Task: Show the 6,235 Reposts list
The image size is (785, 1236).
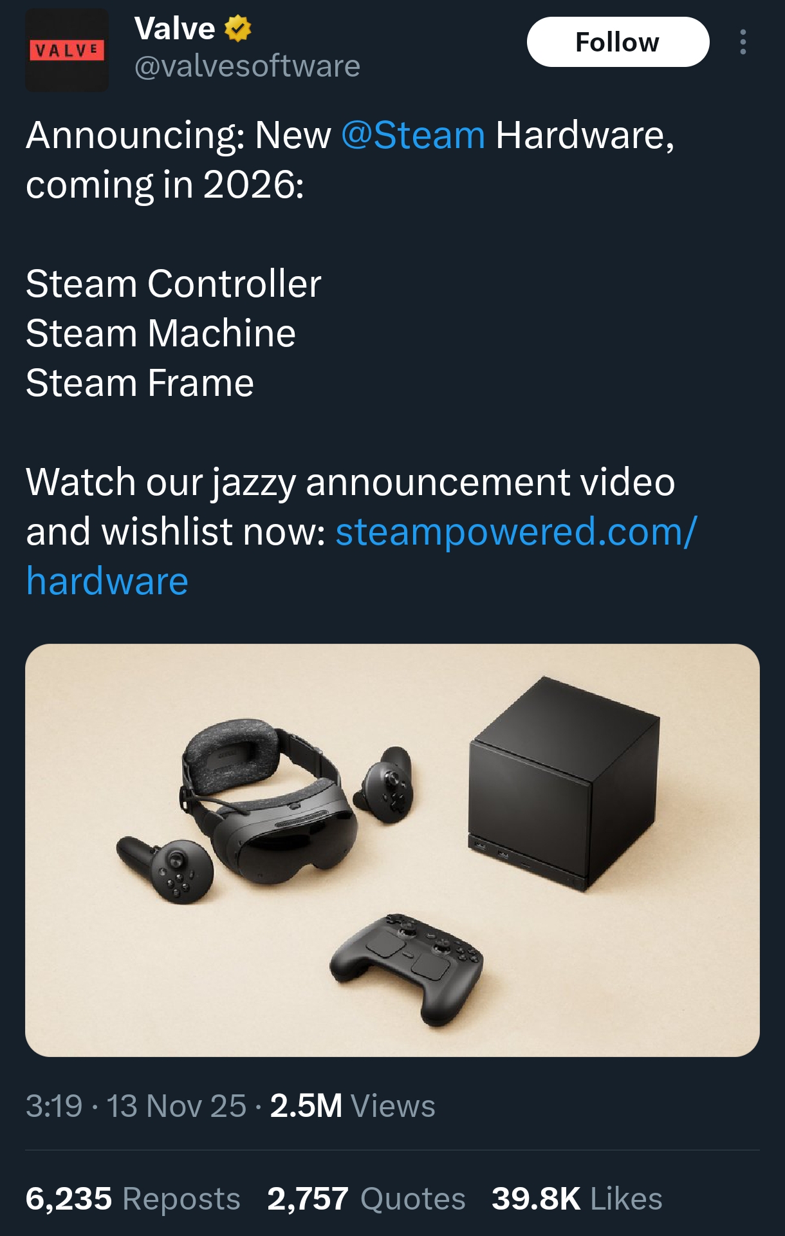Action: point(133,1199)
